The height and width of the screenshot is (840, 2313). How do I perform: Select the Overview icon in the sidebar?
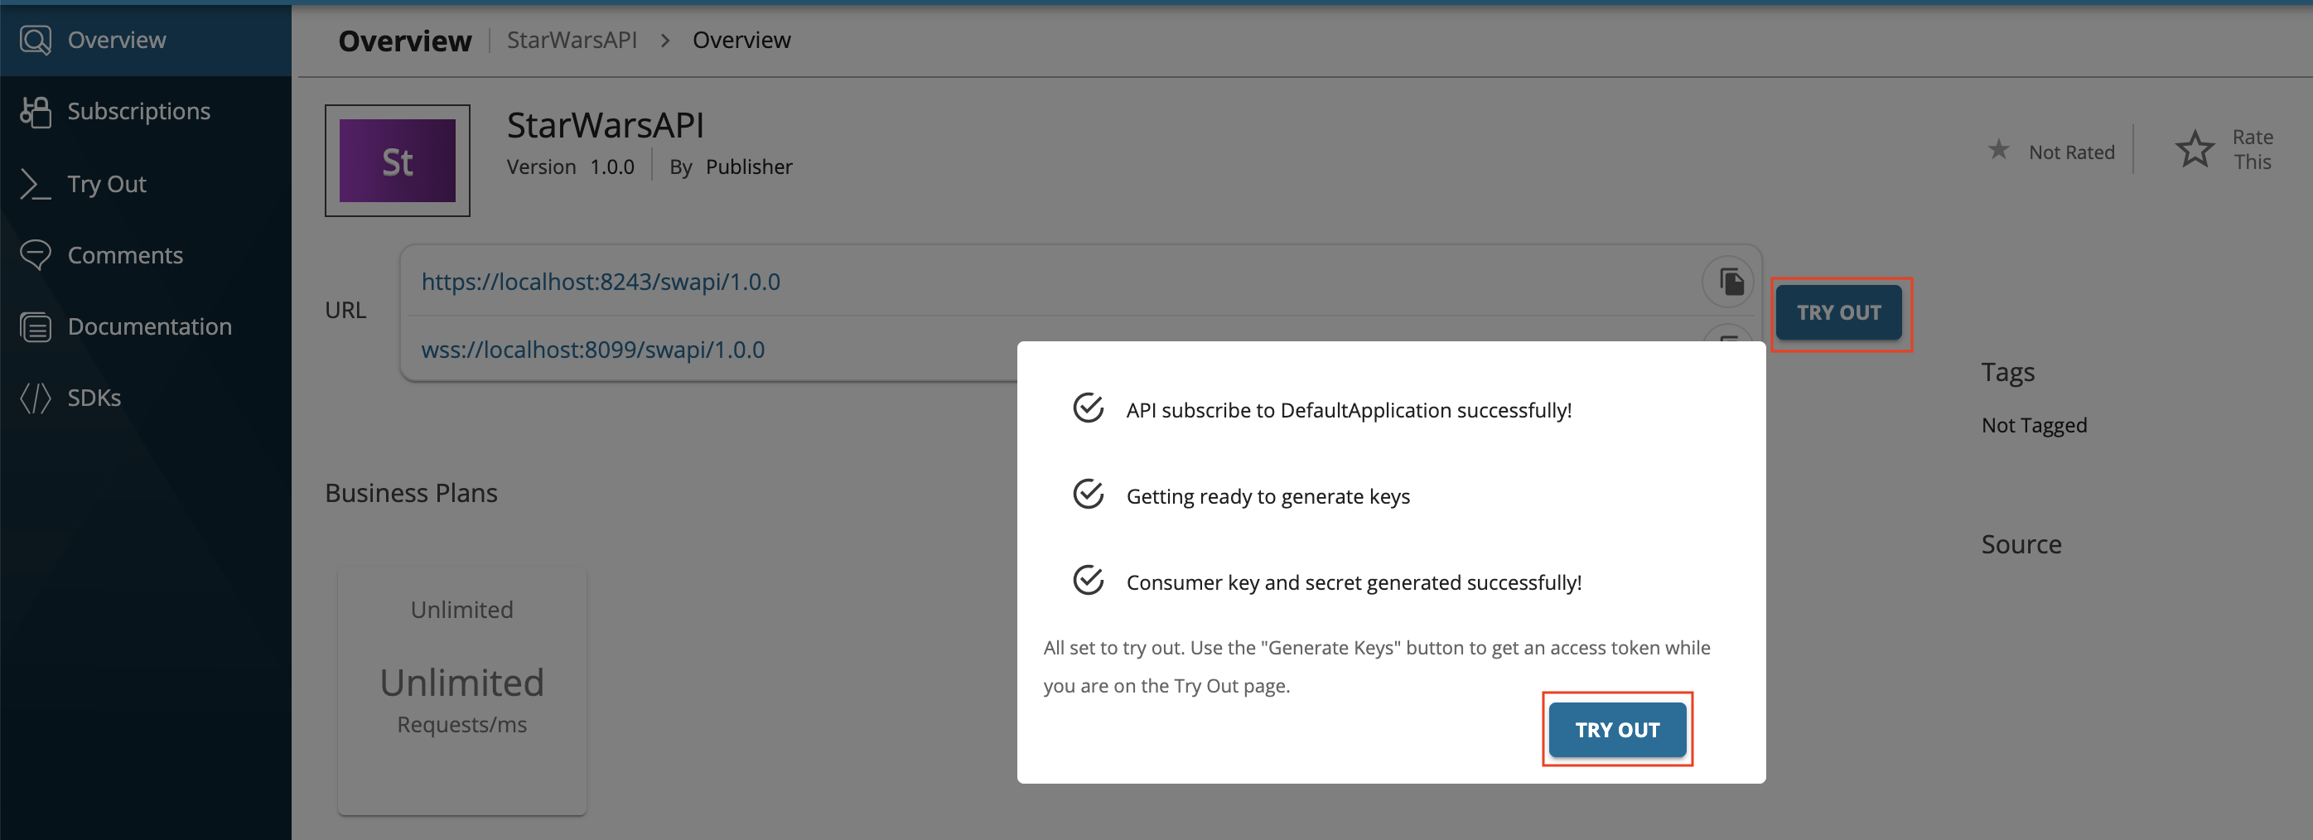[x=35, y=40]
